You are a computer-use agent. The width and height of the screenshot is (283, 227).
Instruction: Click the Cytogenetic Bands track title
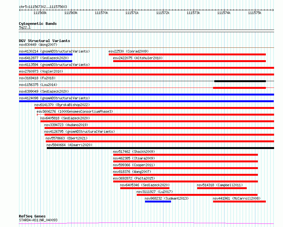38,24
